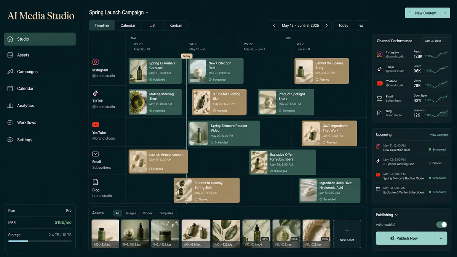Click Email icon in Channel Performance
Screen dimensions: 457x257
coord(380,99)
